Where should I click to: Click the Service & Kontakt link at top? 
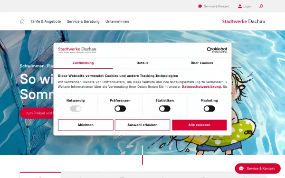217,6
